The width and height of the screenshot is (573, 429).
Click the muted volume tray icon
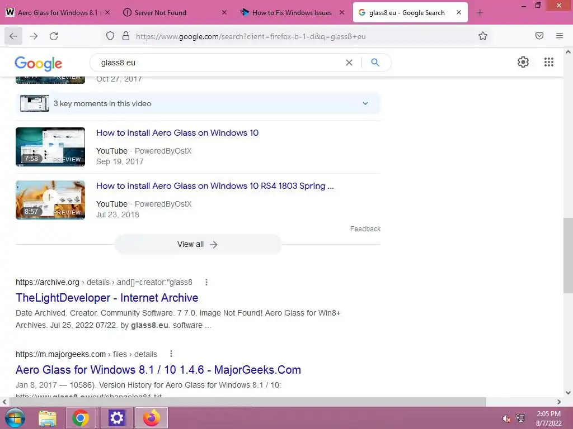[x=506, y=418]
